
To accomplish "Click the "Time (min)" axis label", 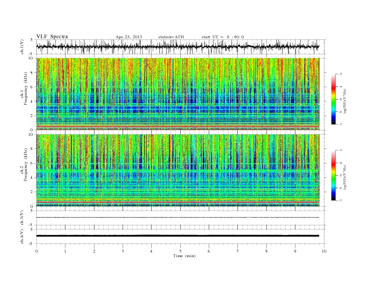I will point(184,256).
